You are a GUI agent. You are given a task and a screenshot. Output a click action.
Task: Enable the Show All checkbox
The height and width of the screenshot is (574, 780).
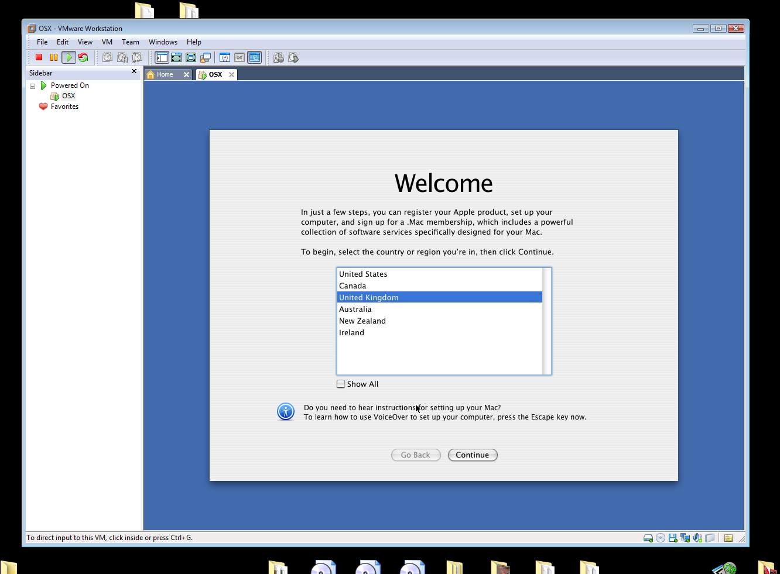point(341,384)
